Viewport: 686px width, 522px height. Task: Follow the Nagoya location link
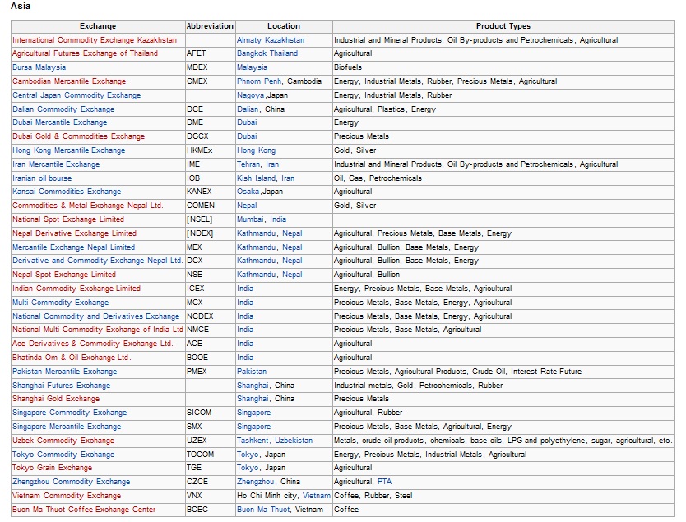coord(251,95)
